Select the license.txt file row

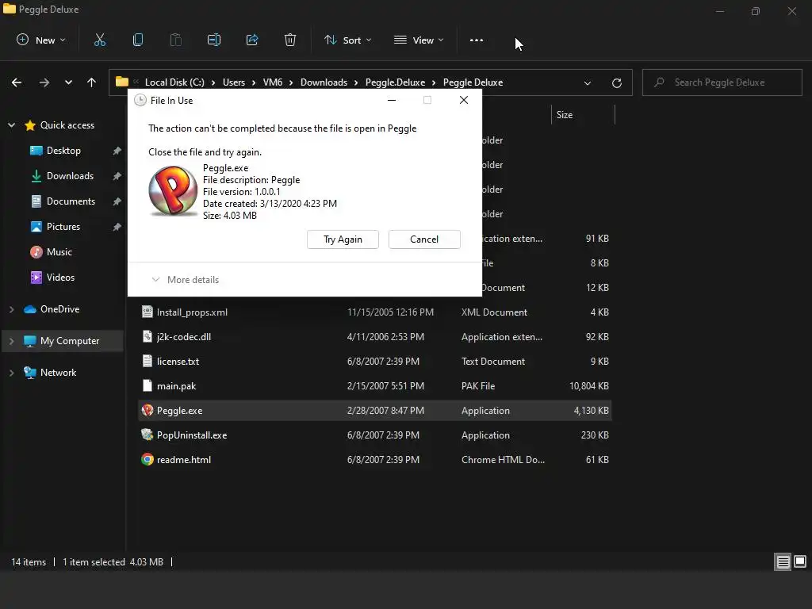(375, 361)
